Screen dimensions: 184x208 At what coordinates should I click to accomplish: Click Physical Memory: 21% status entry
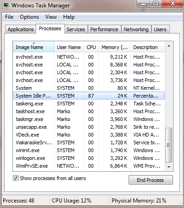[139, 201]
